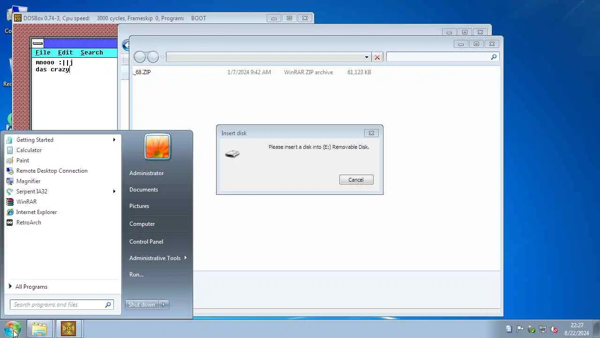Open Pictures from the Start menu
The height and width of the screenshot is (338, 600).
(x=139, y=206)
